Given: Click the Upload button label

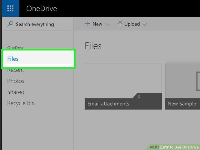Looking at the screenshot, I should coord(132,24).
